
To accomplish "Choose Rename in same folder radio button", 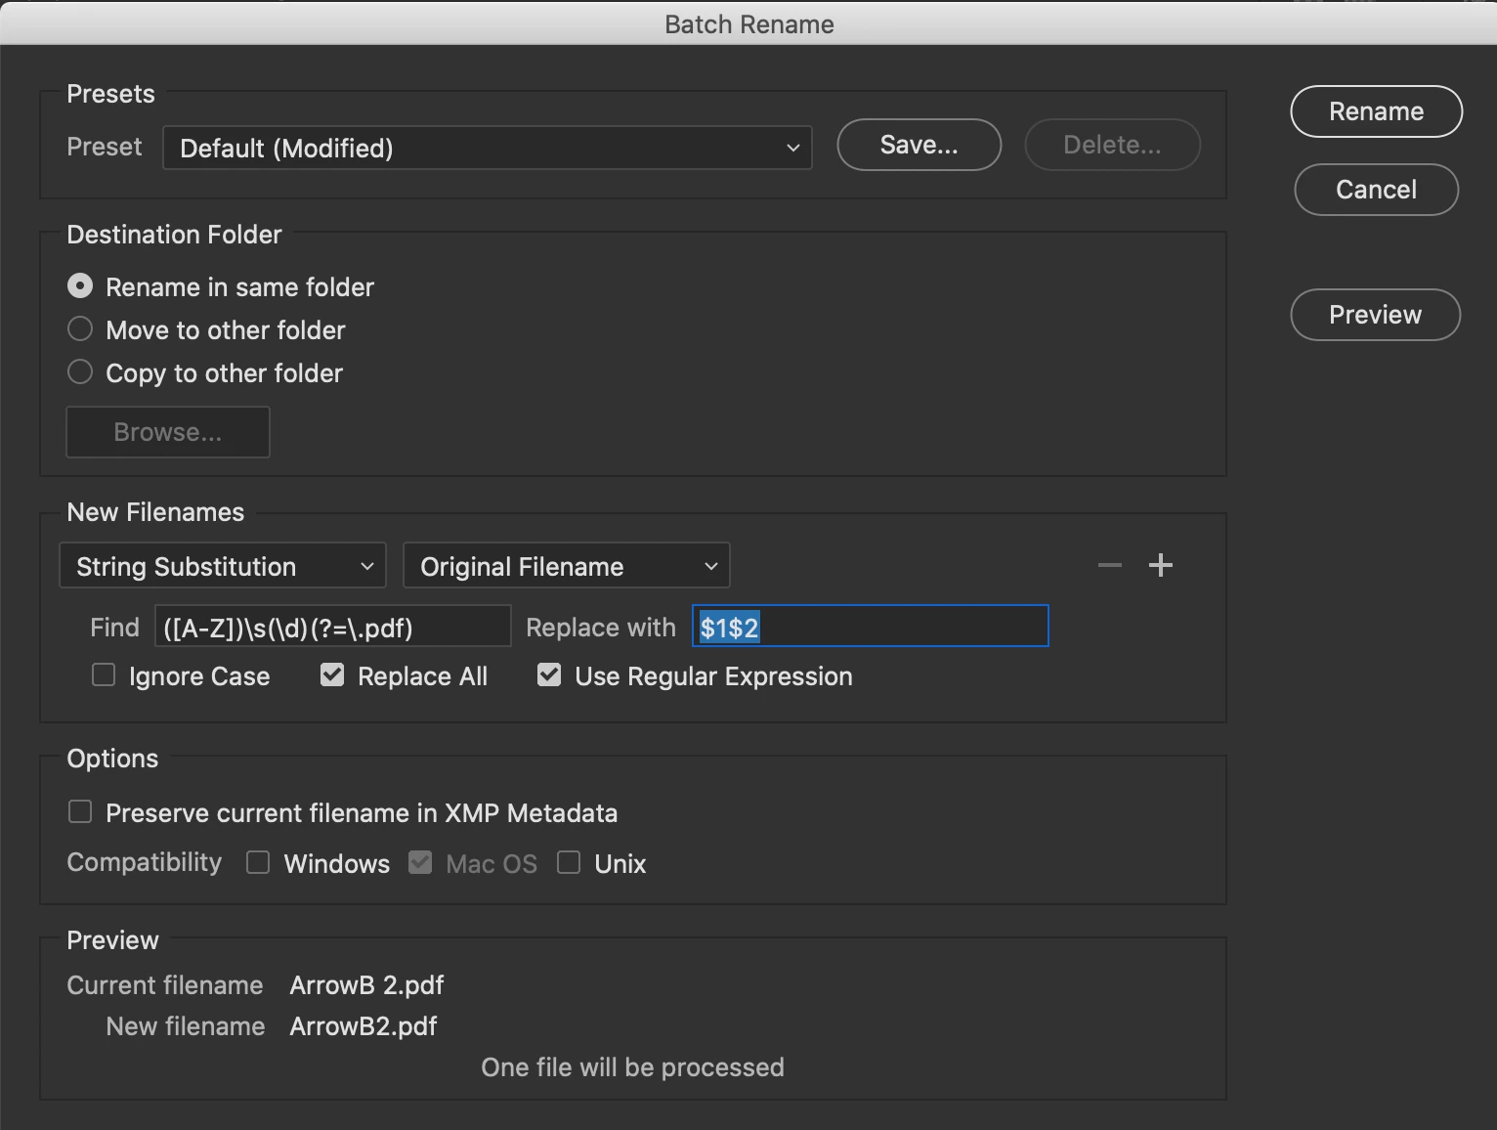I will point(80,286).
